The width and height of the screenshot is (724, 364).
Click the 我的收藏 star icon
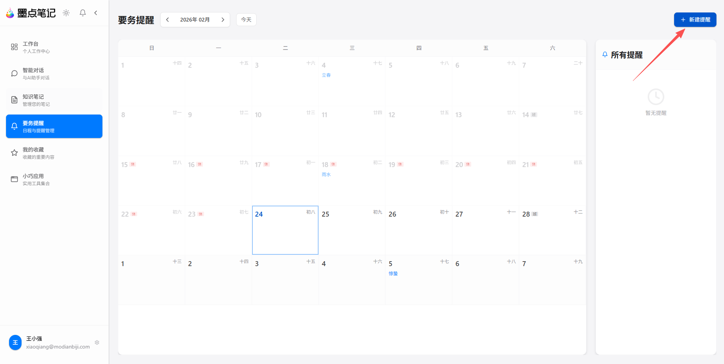(14, 153)
